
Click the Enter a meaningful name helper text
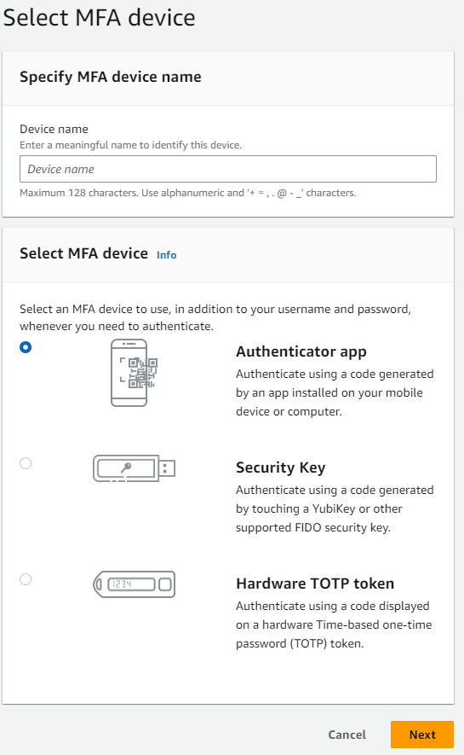[x=130, y=145]
